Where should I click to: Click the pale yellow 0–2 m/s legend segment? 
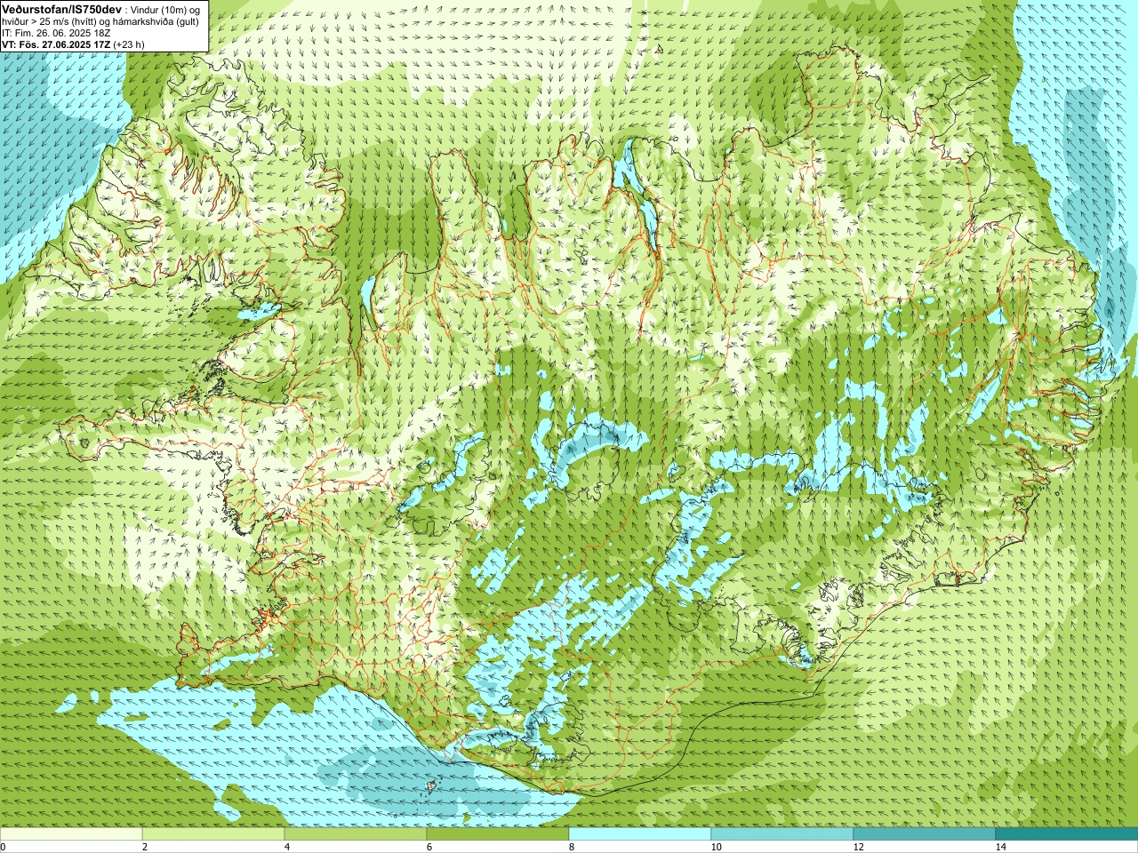pyautogui.click(x=71, y=834)
